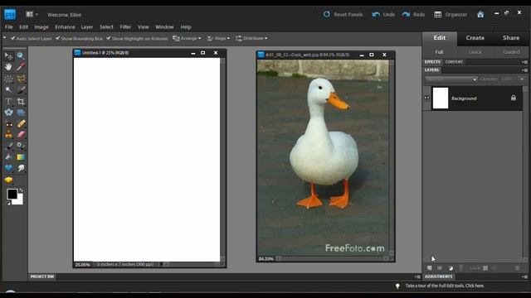Create a new layer in Layers panel
The image size is (531, 298).
click(x=430, y=268)
